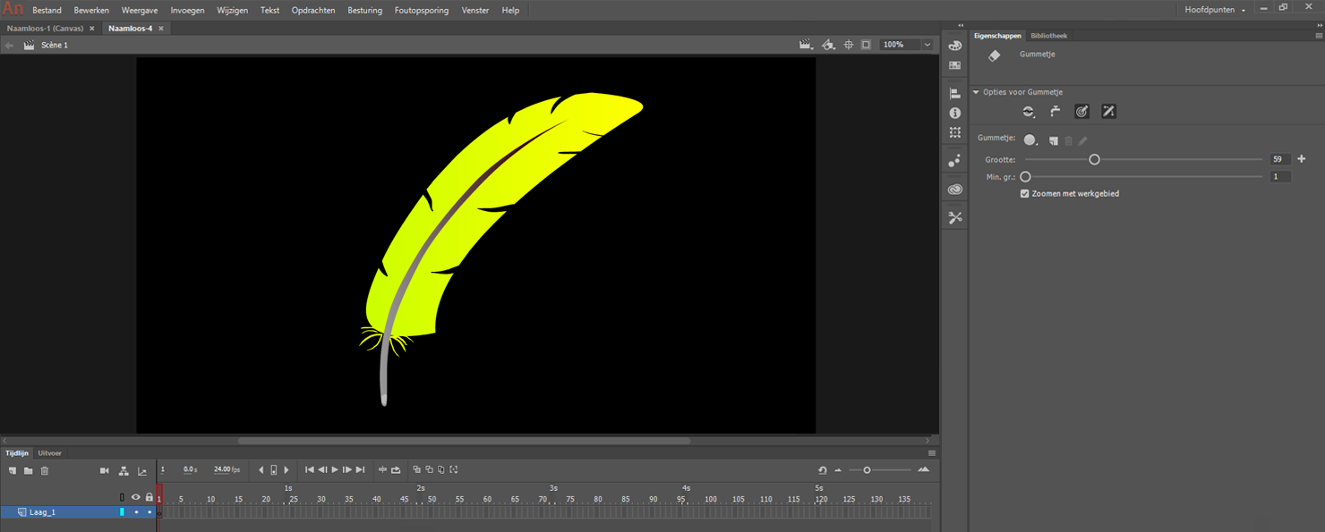
Task: Open the eraser shape picker
Action: [1031, 140]
